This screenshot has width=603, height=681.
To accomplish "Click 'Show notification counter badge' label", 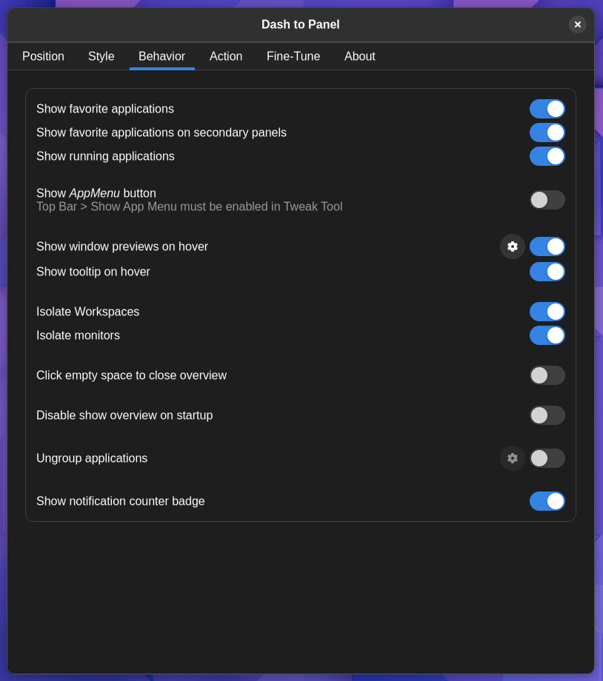I will click(x=121, y=501).
